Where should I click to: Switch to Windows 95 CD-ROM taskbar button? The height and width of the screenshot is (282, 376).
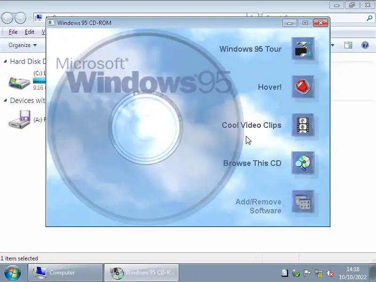click(141, 273)
